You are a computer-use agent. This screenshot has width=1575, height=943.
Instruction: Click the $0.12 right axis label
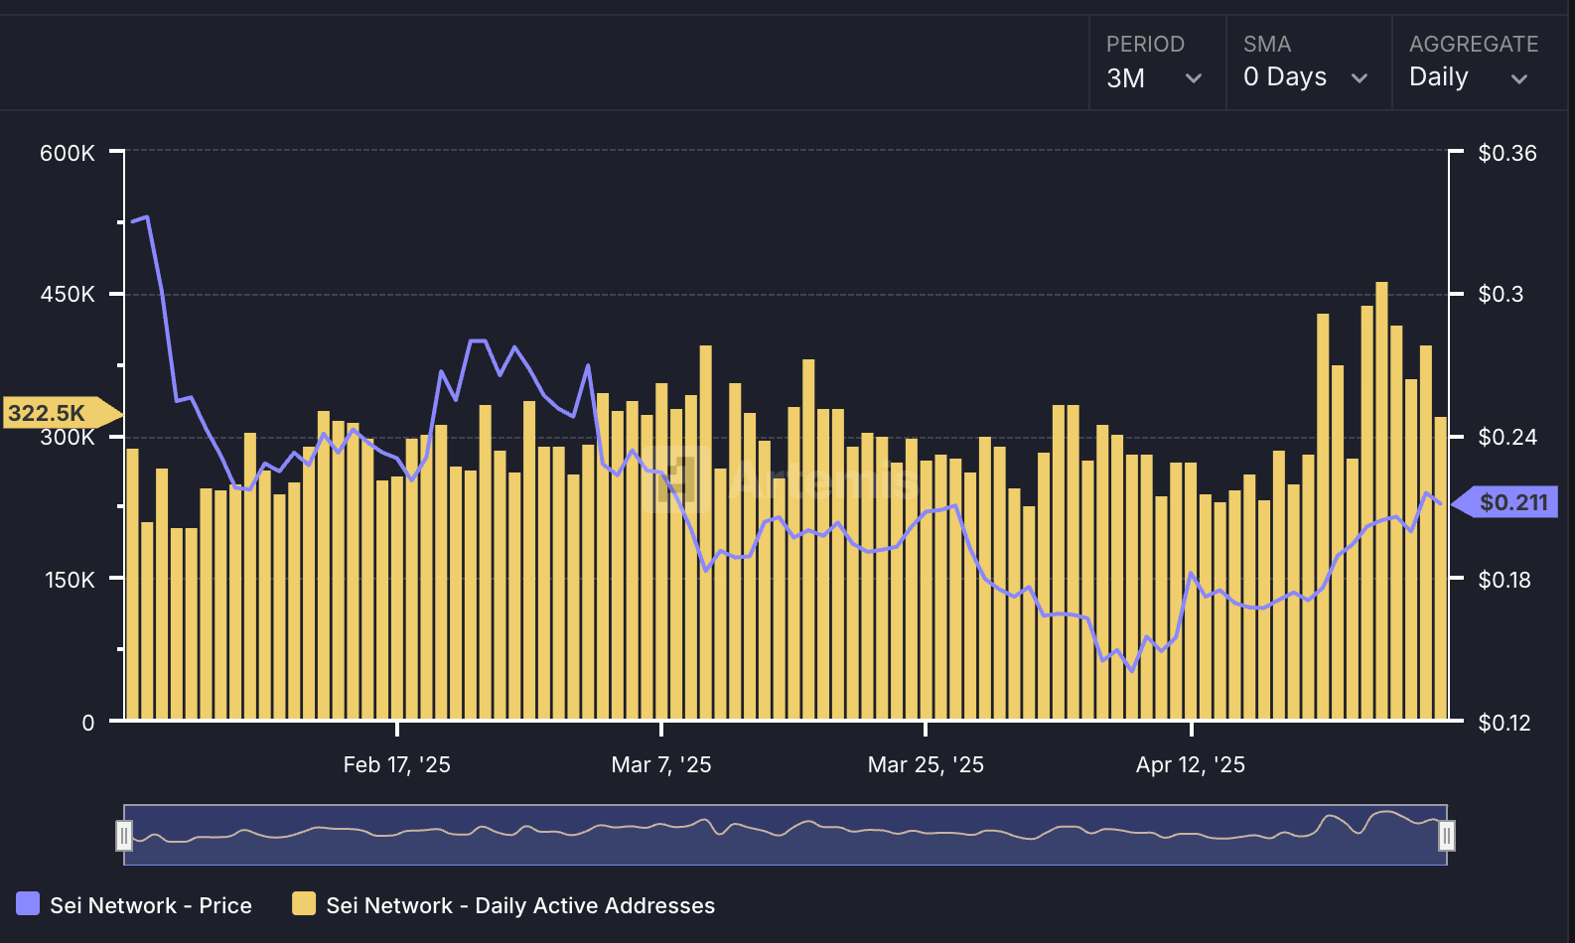coord(1504,723)
